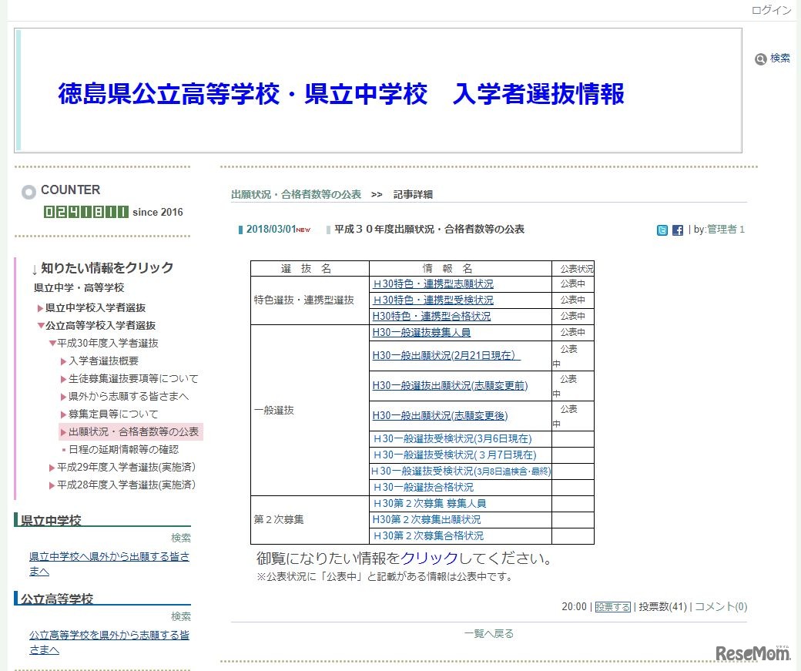Click 検索 under the 公立高等学校 heading
The image size is (801, 671).
coord(181,616)
